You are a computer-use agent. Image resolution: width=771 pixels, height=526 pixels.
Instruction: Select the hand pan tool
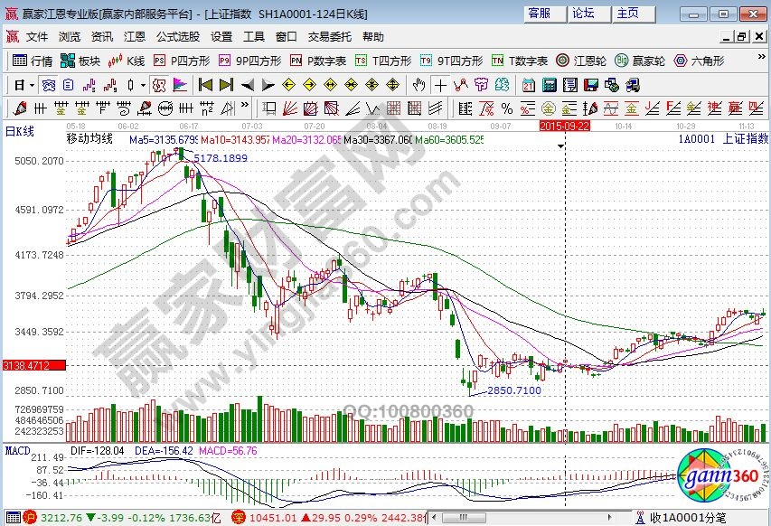click(419, 85)
